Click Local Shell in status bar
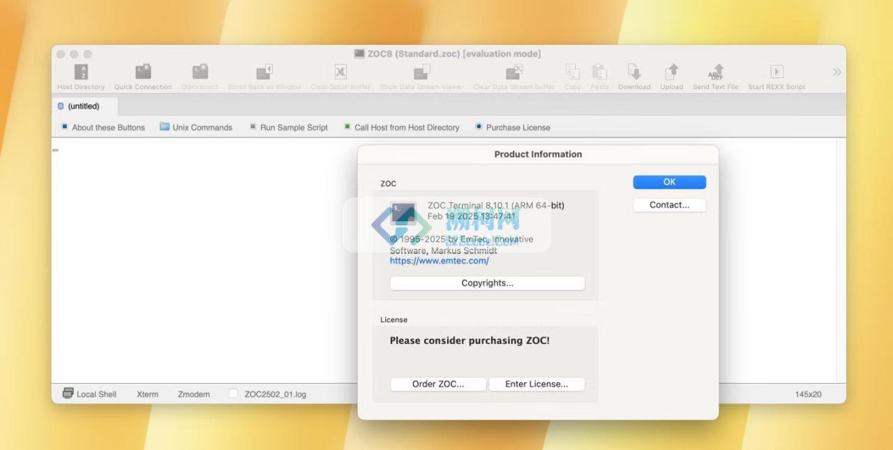The width and height of the screenshot is (893, 450). [x=89, y=394]
